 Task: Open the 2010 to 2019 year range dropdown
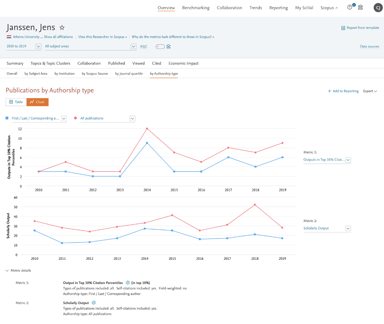pyautogui.click(x=24, y=46)
